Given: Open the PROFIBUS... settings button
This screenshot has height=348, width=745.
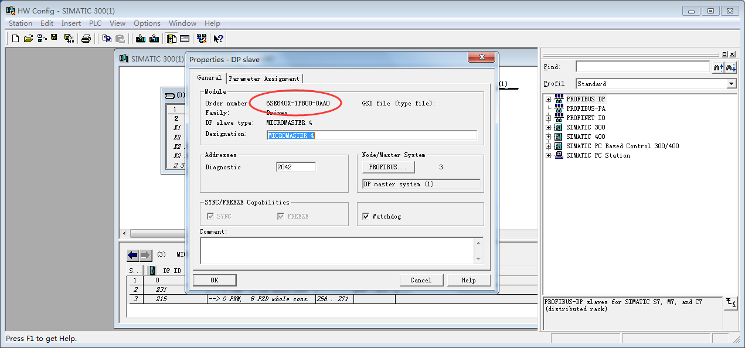Looking at the screenshot, I should [x=388, y=167].
